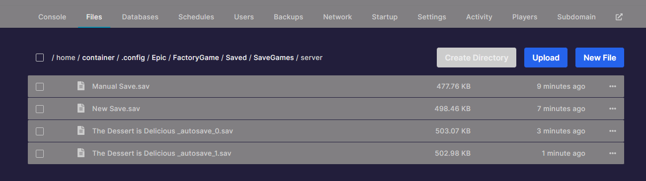Click the Create Directory button
The image size is (646, 181).
(x=477, y=58)
